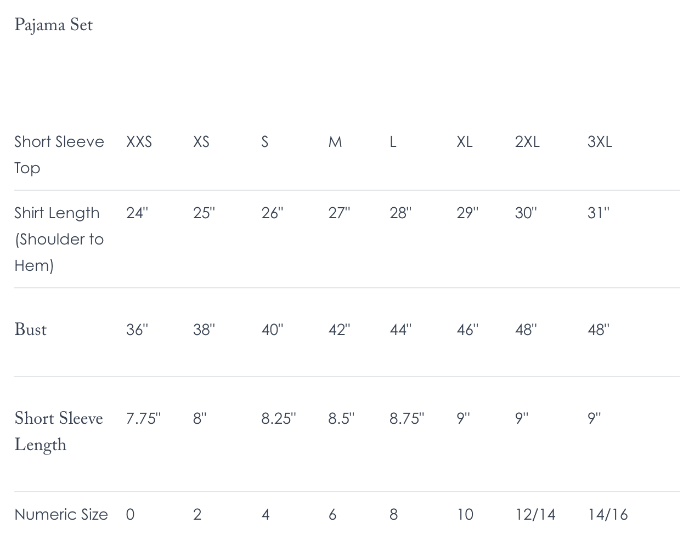Click the Shirt Length row label
Screen dimensions: 700x546
59,239
